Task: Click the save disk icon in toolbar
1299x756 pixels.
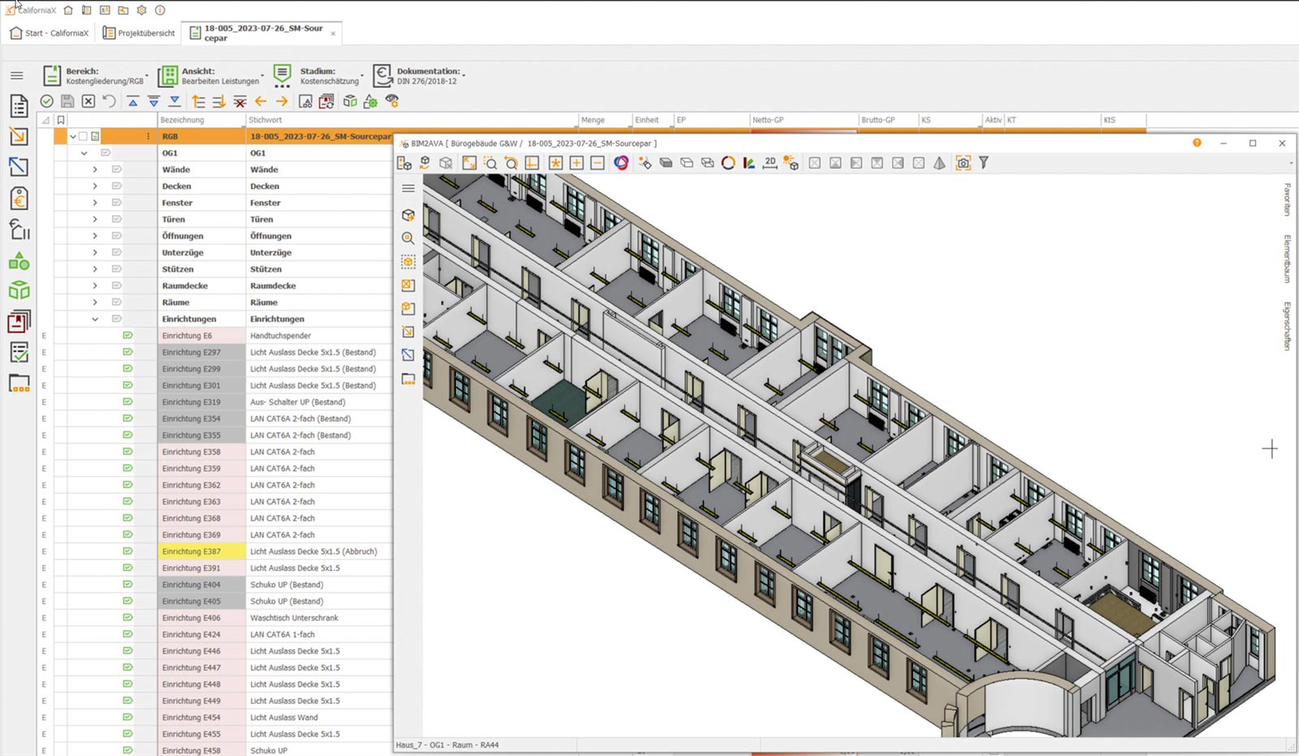Action: click(x=67, y=101)
